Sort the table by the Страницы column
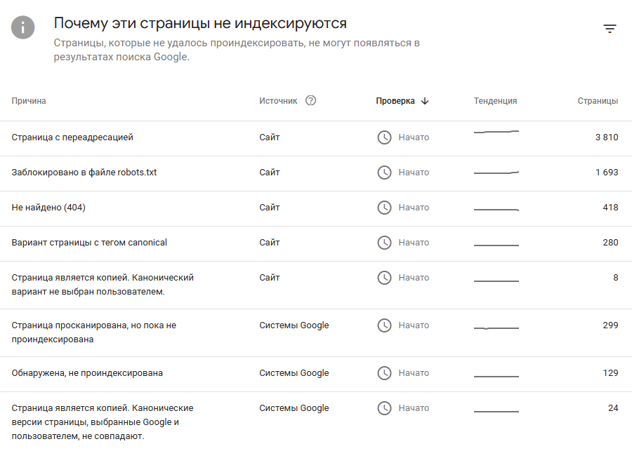Viewport: 632px width, 451px height. (598, 101)
